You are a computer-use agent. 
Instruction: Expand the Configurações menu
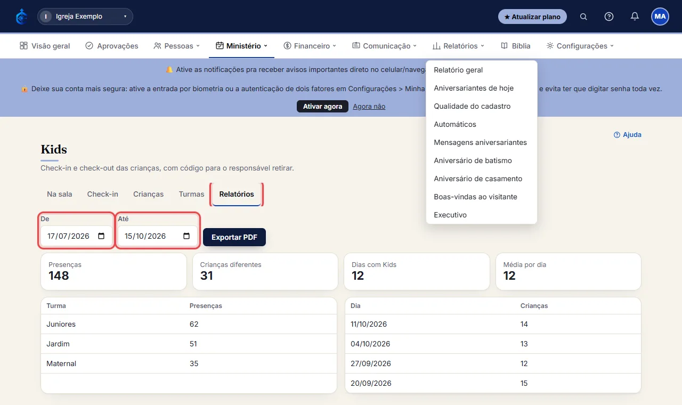tap(580, 46)
